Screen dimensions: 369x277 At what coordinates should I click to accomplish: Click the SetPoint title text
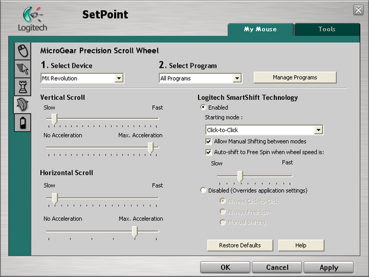pyautogui.click(x=105, y=14)
